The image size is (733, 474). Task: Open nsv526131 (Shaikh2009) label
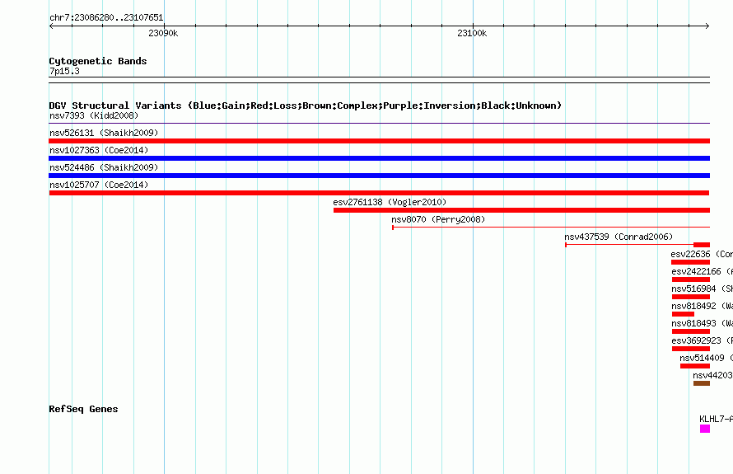tap(104, 133)
